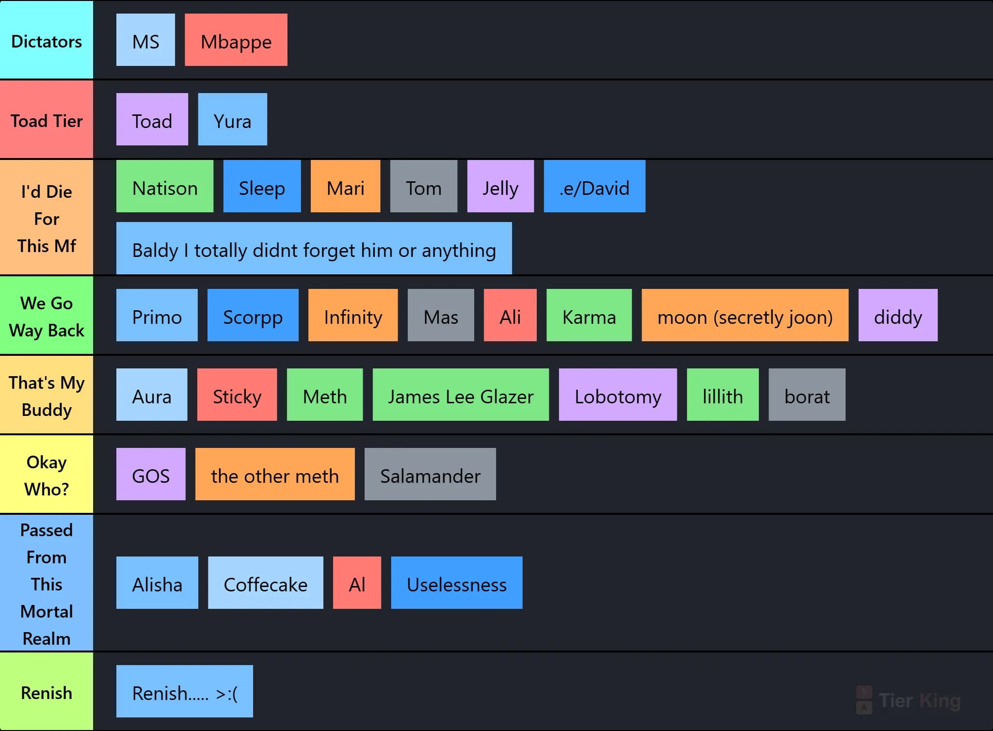993x731 pixels.
Task: Click the James Lee Glazer tile
Action: [461, 395]
